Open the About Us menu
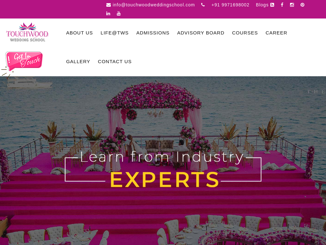The height and width of the screenshot is (245, 326). [x=79, y=33]
